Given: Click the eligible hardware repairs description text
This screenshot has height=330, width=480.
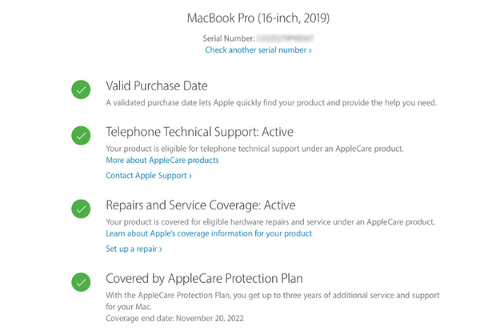Looking at the screenshot, I should coord(270,221).
